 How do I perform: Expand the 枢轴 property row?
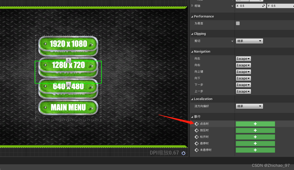pos(192,6)
